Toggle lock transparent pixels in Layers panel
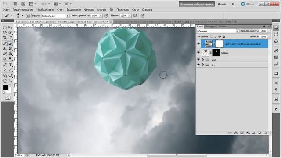 tap(212, 36)
